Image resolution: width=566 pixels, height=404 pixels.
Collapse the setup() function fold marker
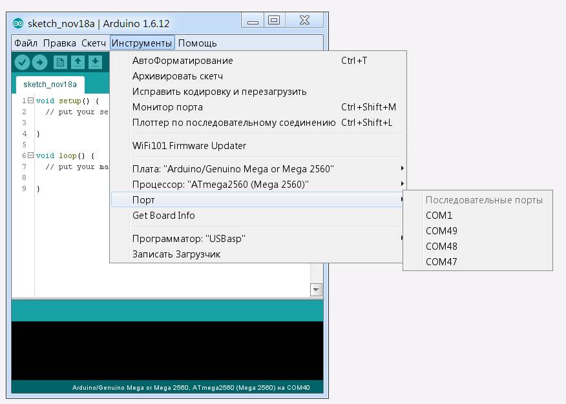tap(30, 101)
